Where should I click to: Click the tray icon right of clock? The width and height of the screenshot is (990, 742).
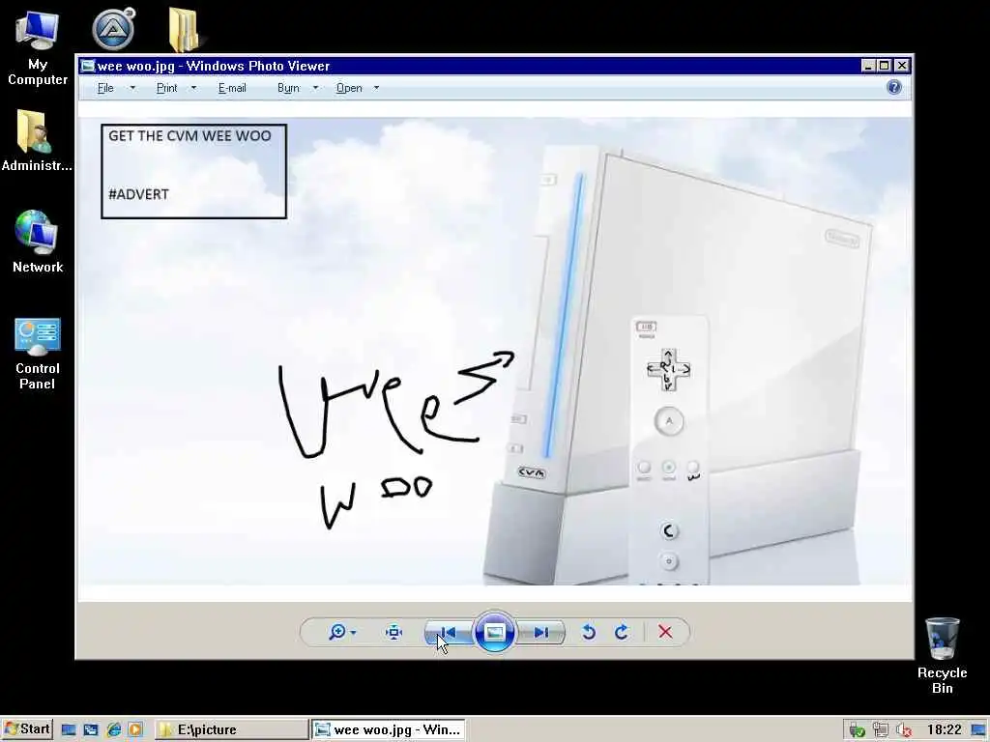coord(978,730)
